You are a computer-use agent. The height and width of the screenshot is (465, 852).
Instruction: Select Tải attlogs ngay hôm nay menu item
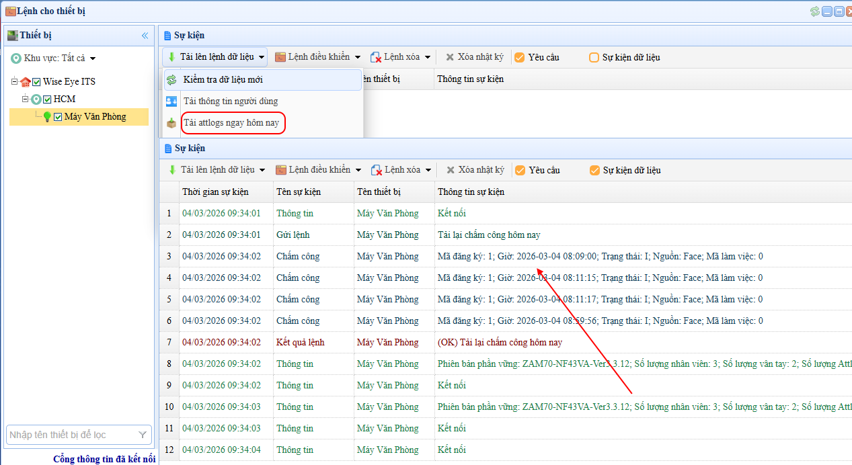click(x=231, y=123)
